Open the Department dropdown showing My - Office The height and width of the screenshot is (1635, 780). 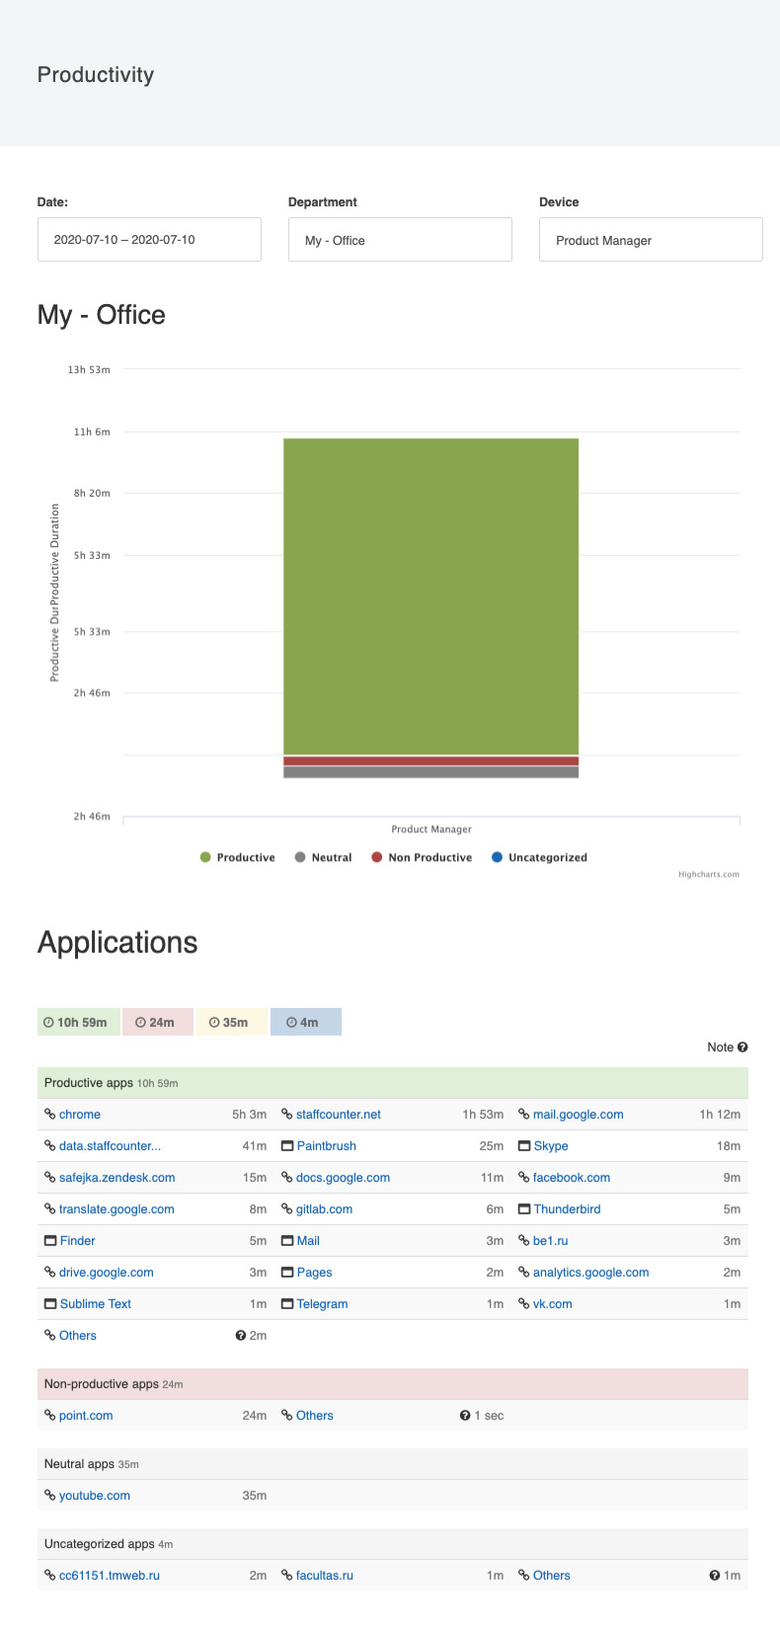[x=400, y=240]
